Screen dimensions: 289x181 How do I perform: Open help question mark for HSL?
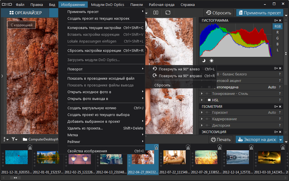tap(280, 100)
